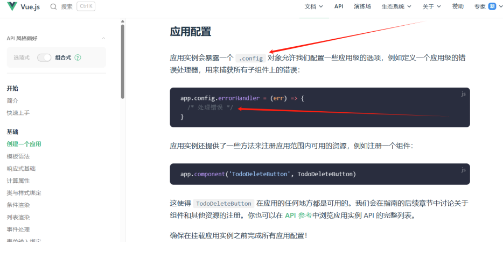Image resolution: width=503 pixels, height=259 pixels.
Task: Click the 搜索 search box
Action: coord(73,7)
